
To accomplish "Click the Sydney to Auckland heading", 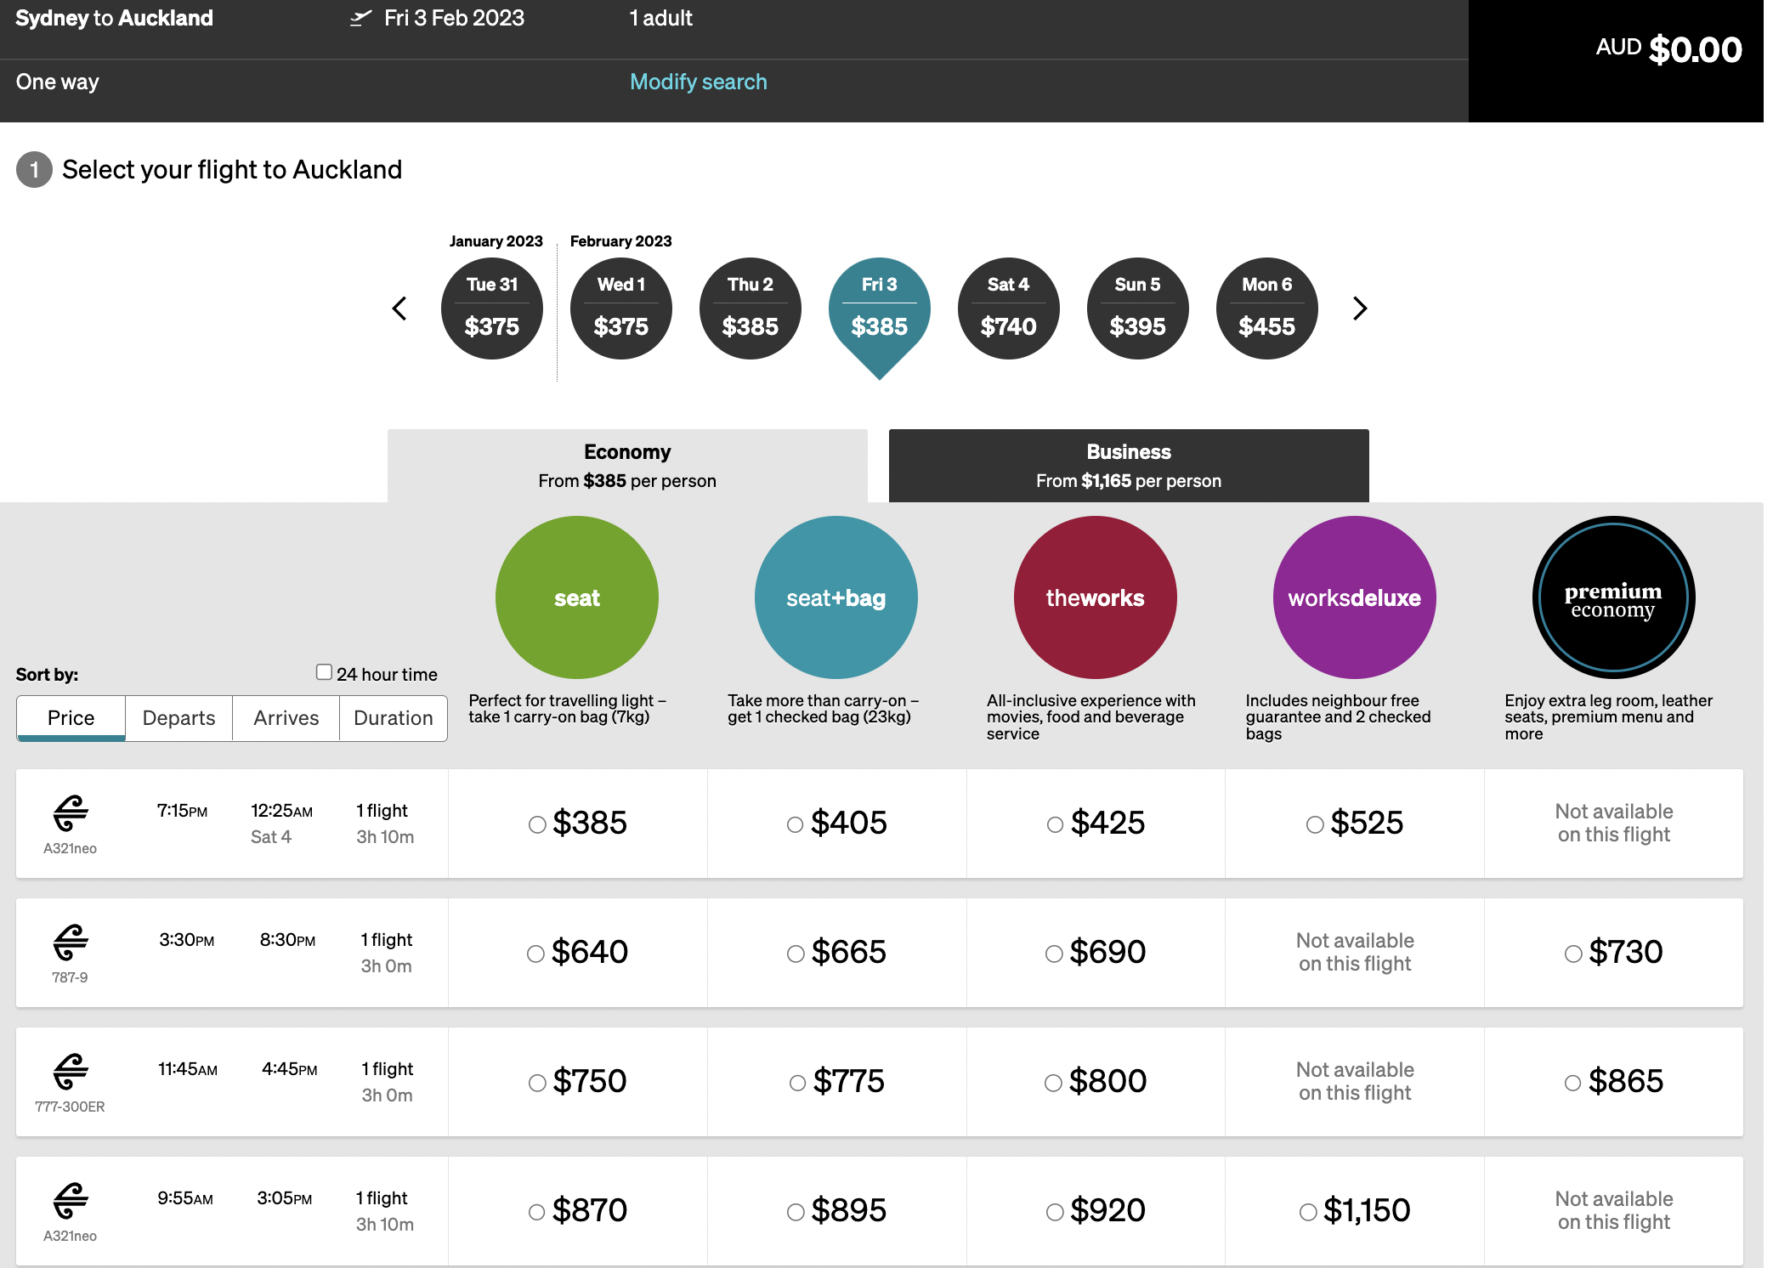I will pos(114,18).
